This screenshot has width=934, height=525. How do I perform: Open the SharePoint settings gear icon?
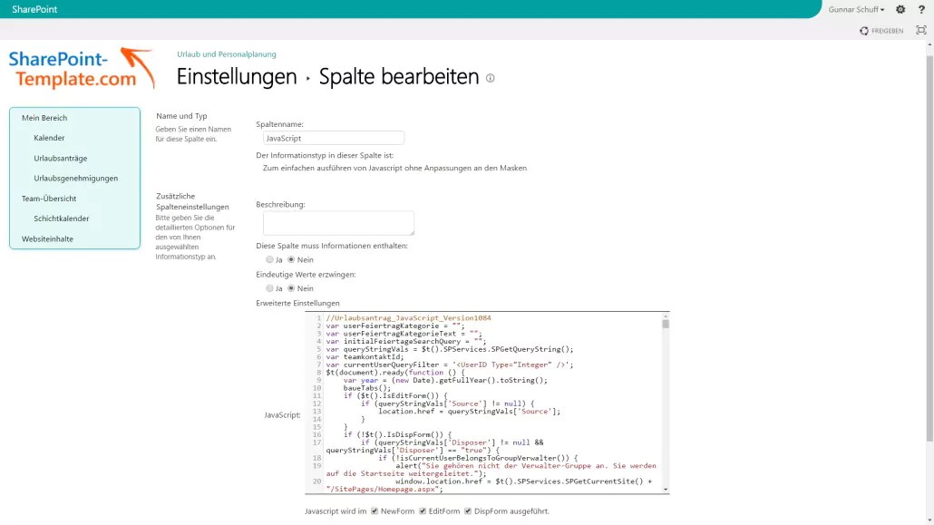[x=900, y=9]
